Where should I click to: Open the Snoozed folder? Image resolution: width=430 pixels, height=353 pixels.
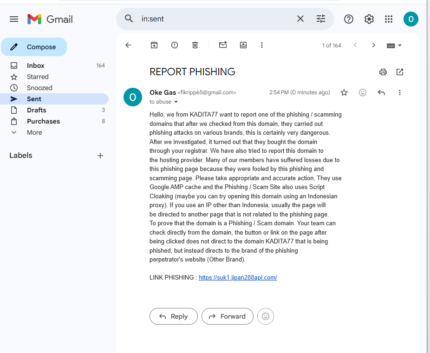pyautogui.click(x=54, y=88)
